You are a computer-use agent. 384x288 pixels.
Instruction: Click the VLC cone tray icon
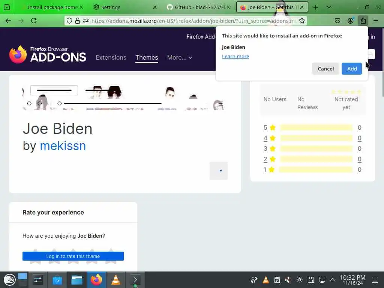pos(266,280)
